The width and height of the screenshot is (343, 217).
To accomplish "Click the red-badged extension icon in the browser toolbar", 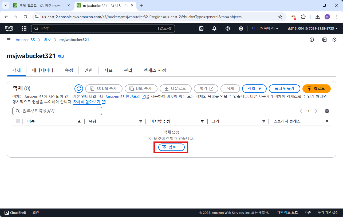I will coord(294,17).
